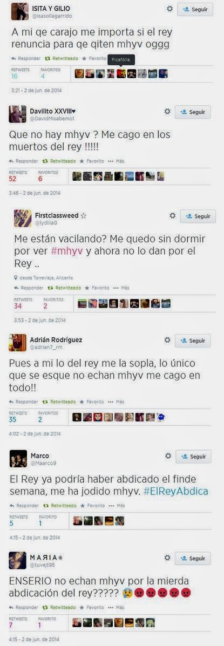Expand the Más options on Davilito's tweet
The width and height of the screenshot is (224, 646).
[116, 161]
